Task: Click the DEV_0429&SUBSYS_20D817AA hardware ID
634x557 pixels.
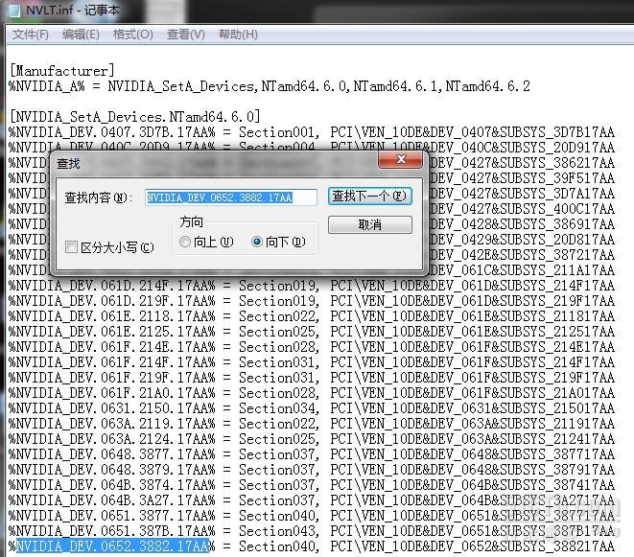Action: 523,240
